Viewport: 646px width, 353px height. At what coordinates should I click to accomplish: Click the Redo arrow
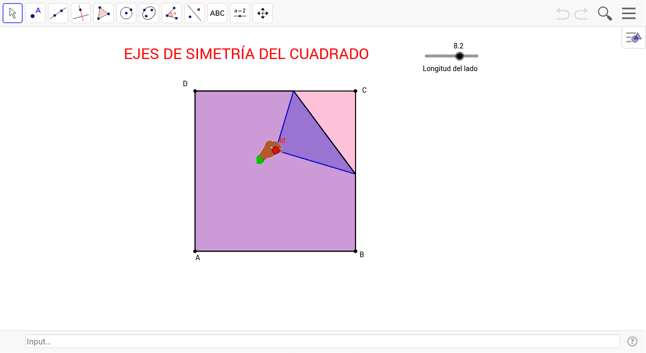click(x=581, y=14)
